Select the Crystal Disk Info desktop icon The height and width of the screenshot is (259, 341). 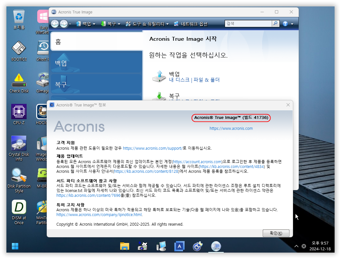pyautogui.click(x=19, y=148)
